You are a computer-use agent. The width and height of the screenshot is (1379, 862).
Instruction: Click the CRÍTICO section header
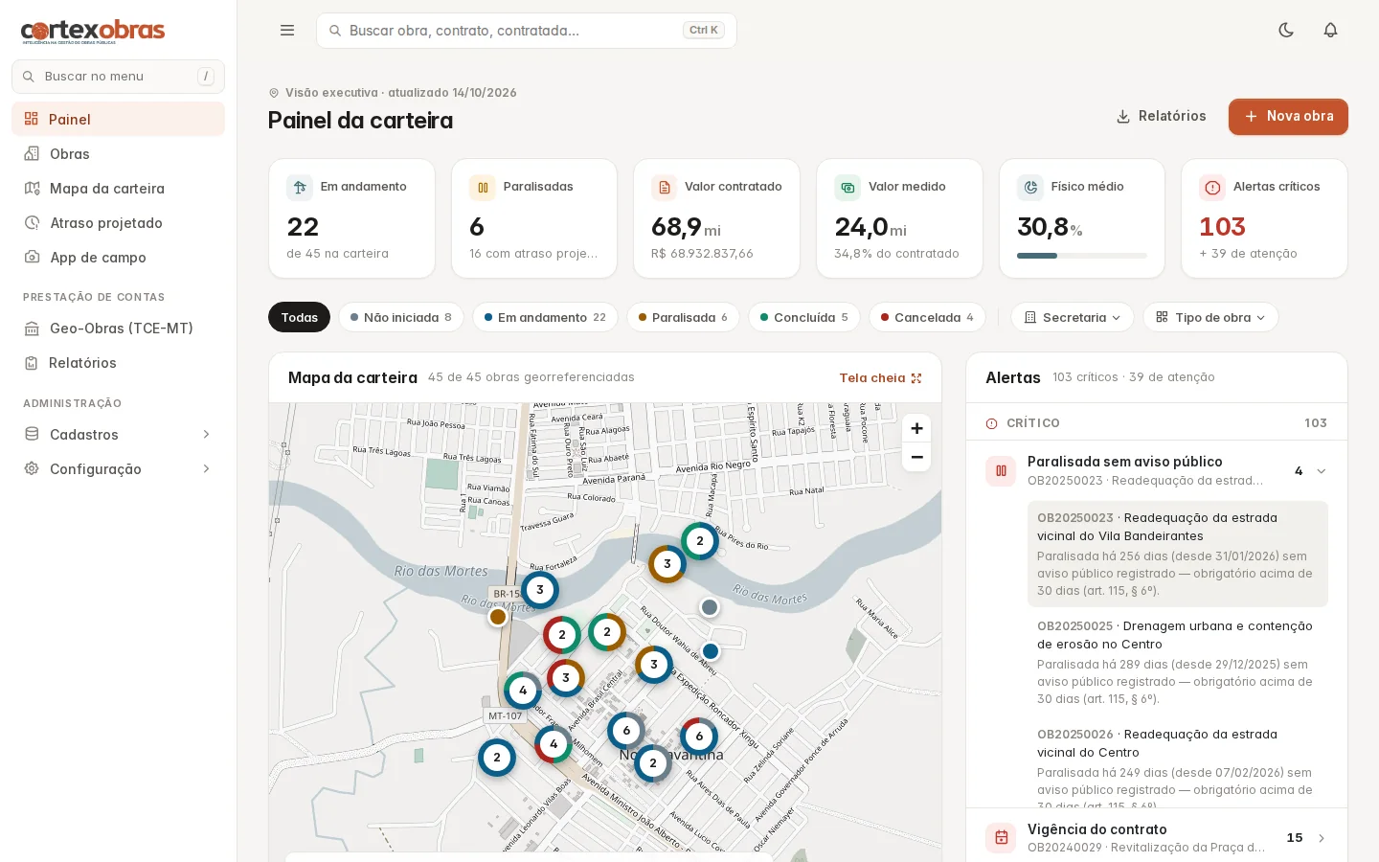1157,422
